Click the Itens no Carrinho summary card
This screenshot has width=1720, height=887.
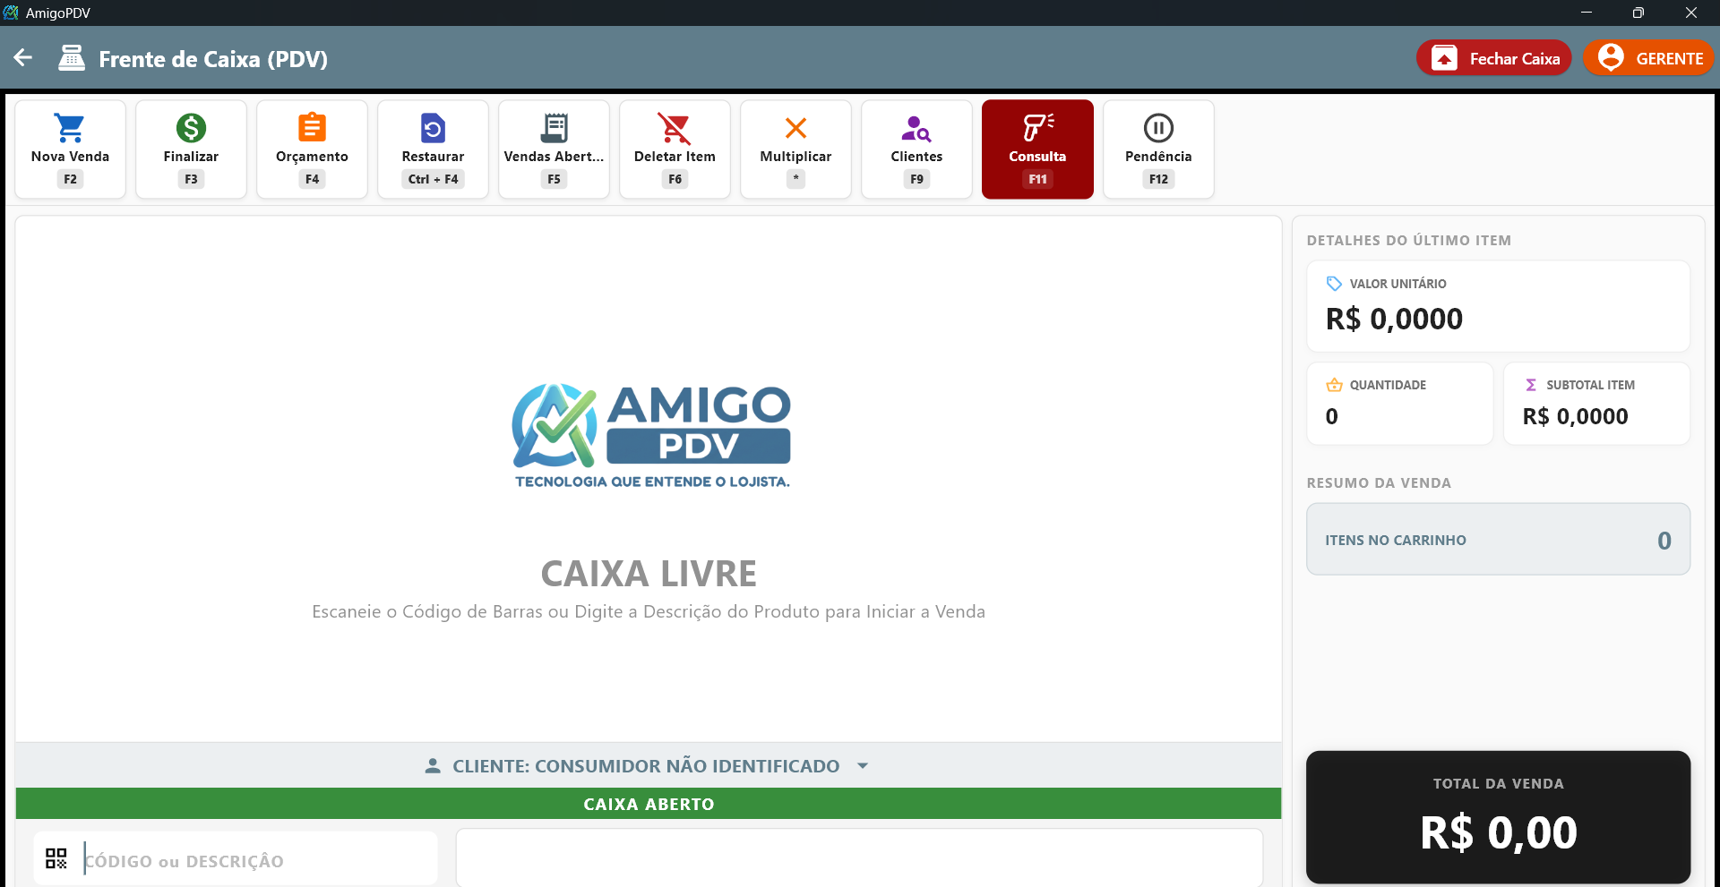1498,540
